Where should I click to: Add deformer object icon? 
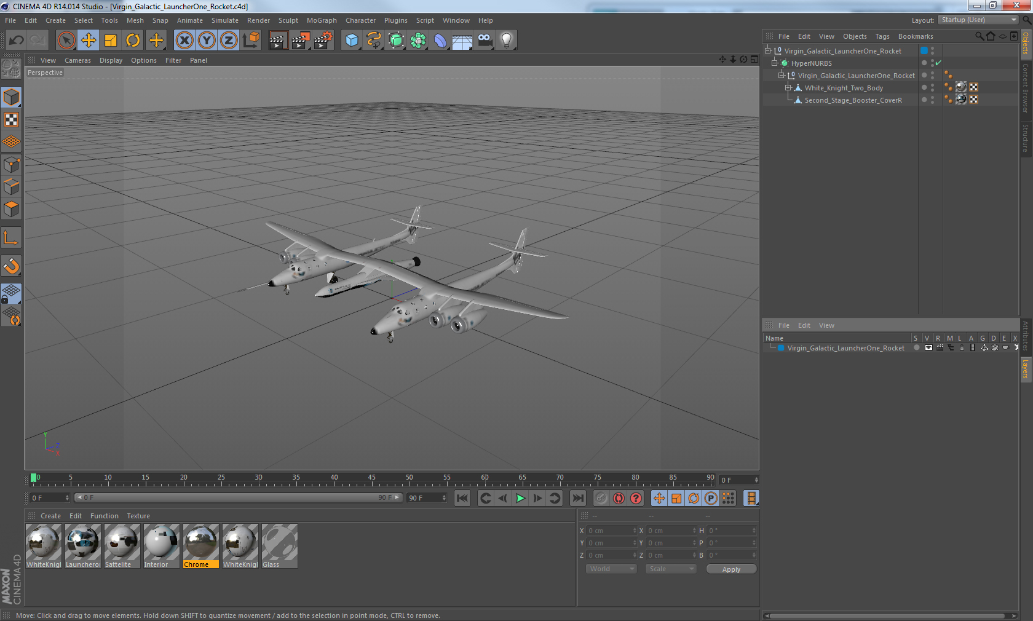coord(440,41)
